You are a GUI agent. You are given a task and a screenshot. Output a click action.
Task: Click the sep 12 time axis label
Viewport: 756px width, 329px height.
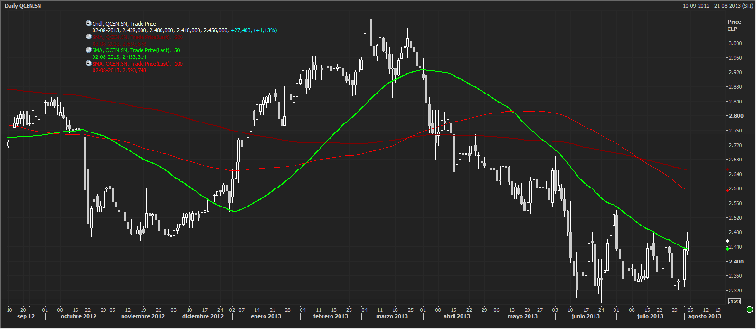pyautogui.click(x=26, y=316)
